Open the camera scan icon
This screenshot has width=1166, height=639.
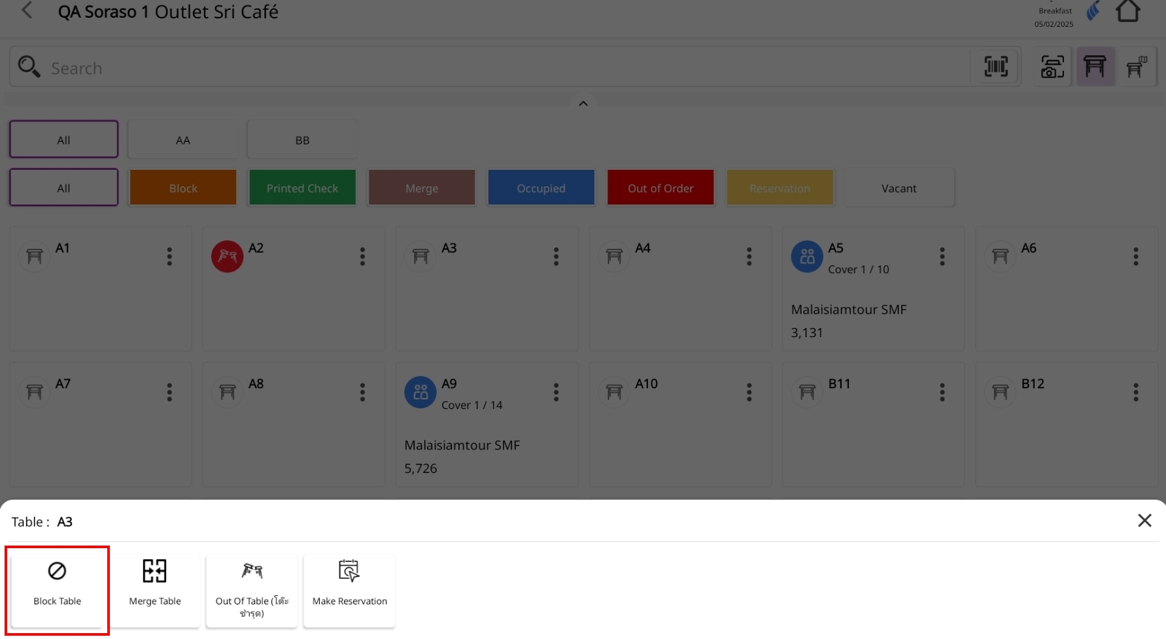click(1052, 67)
